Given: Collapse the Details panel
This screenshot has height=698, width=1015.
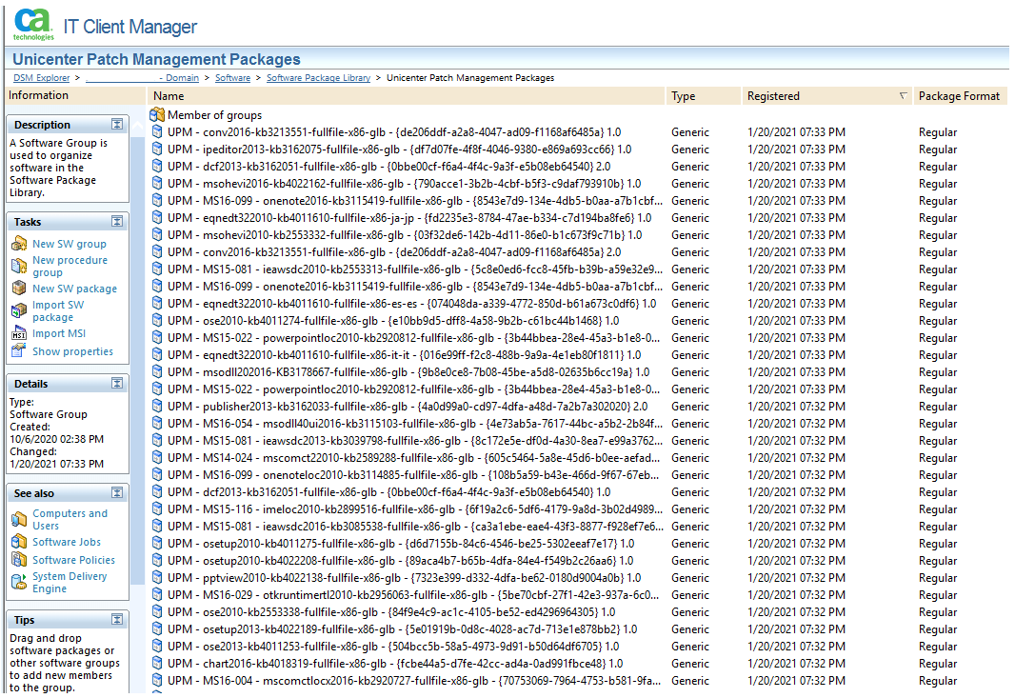Looking at the screenshot, I should [x=117, y=384].
